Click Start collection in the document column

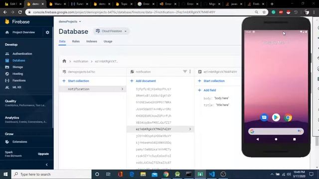tap(211, 81)
